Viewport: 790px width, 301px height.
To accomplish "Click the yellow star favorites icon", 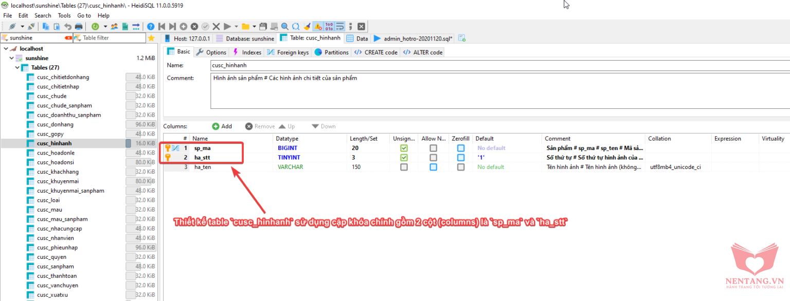I will (151, 38).
